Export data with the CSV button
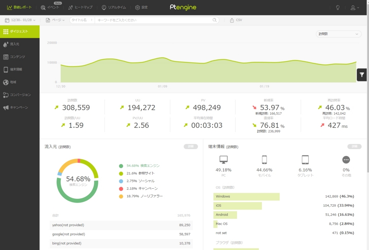This screenshot has width=369, height=250. [236, 20]
